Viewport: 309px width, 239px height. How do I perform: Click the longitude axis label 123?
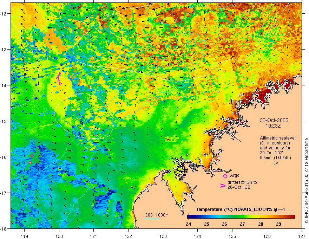click(163, 236)
